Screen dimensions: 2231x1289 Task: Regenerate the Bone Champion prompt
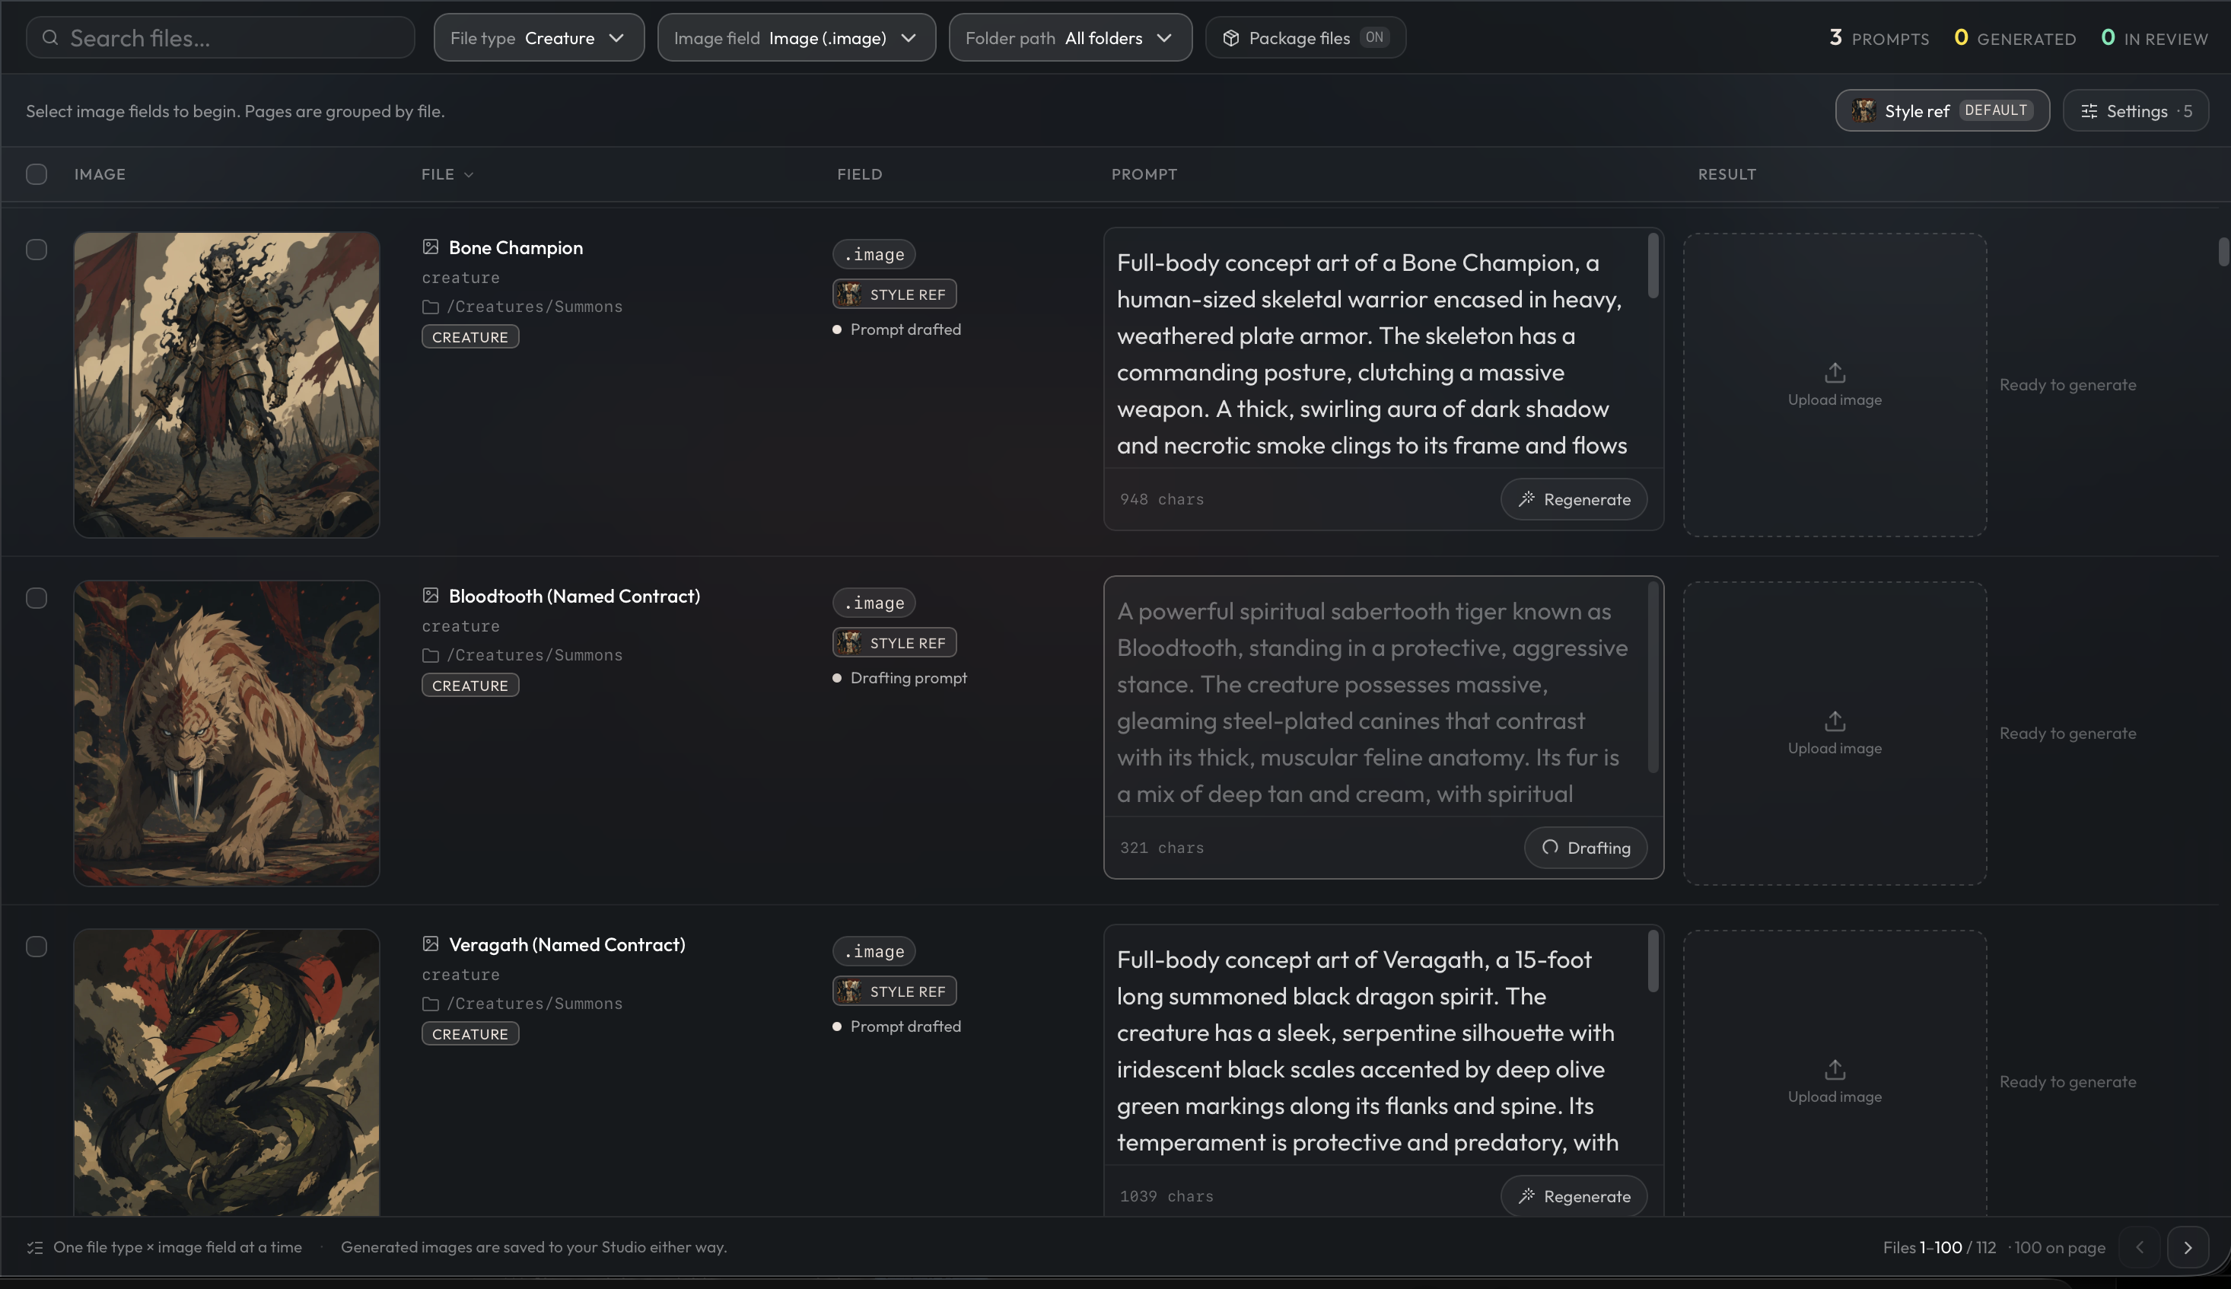[x=1574, y=499]
